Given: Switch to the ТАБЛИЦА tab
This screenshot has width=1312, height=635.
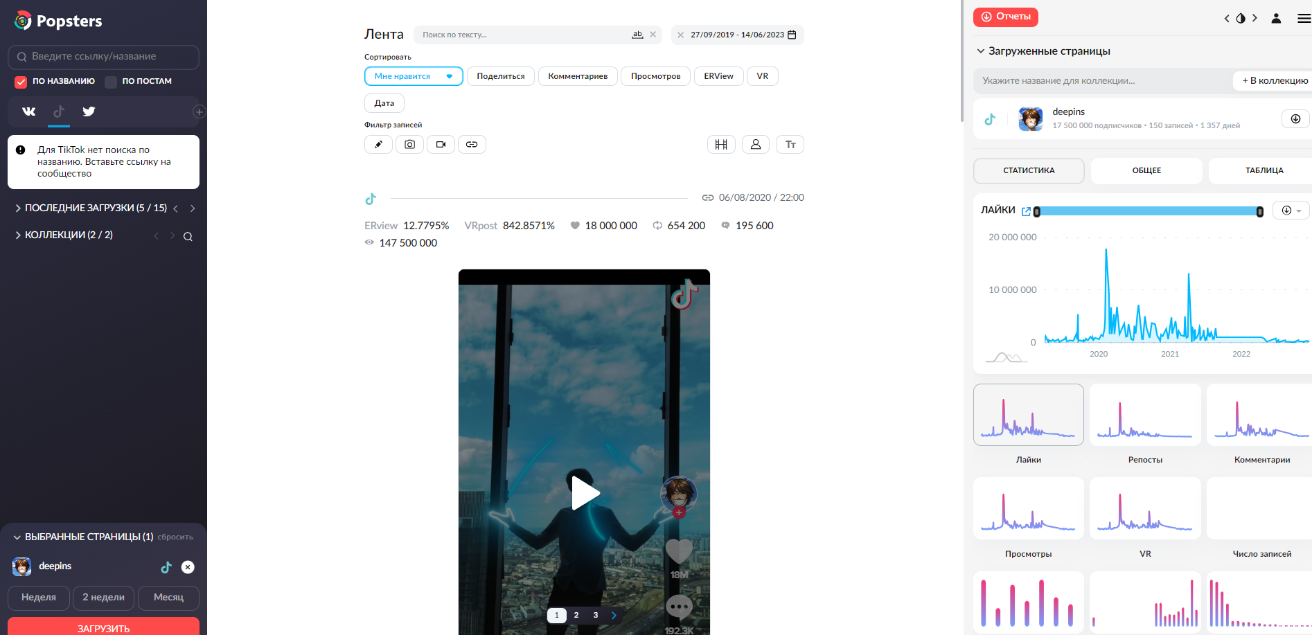Looking at the screenshot, I should pyautogui.click(x=1264, y=170).
